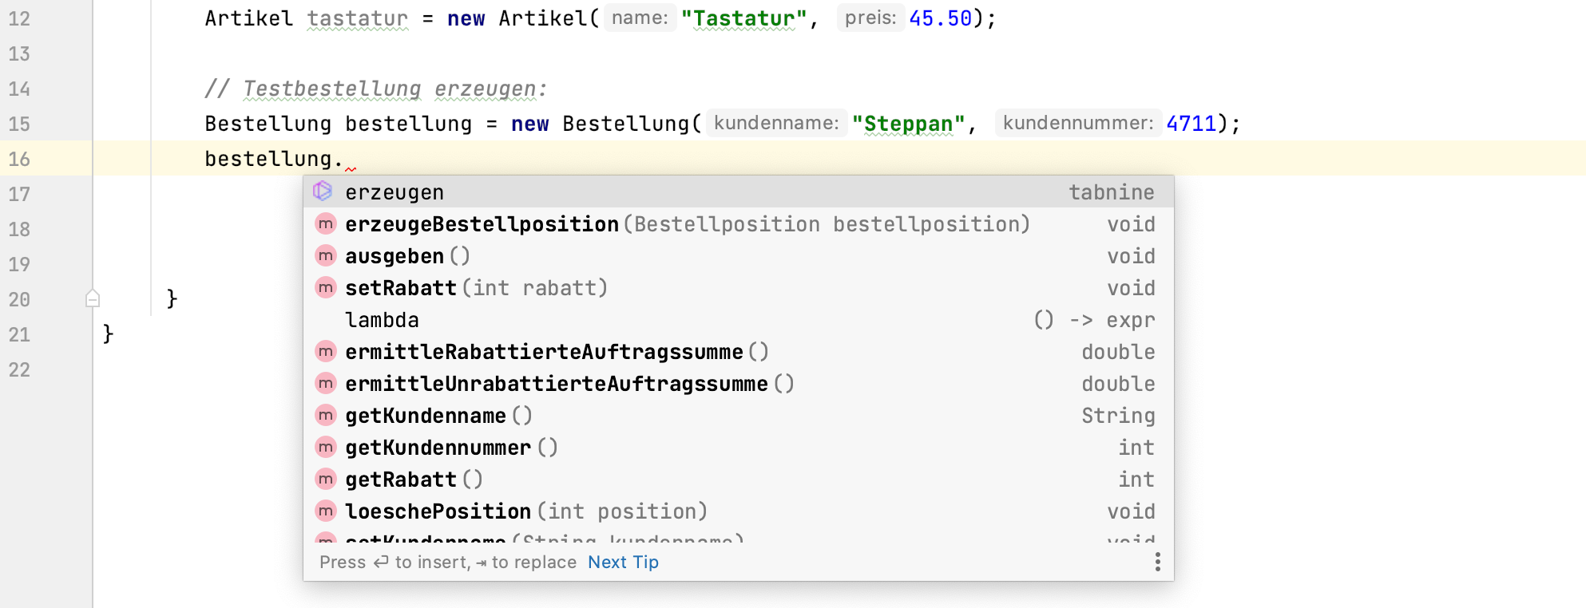The width and height of the screenshot is (1586, 608).
Task: Click the Next Tip link
Action: [x=623, y=563]
